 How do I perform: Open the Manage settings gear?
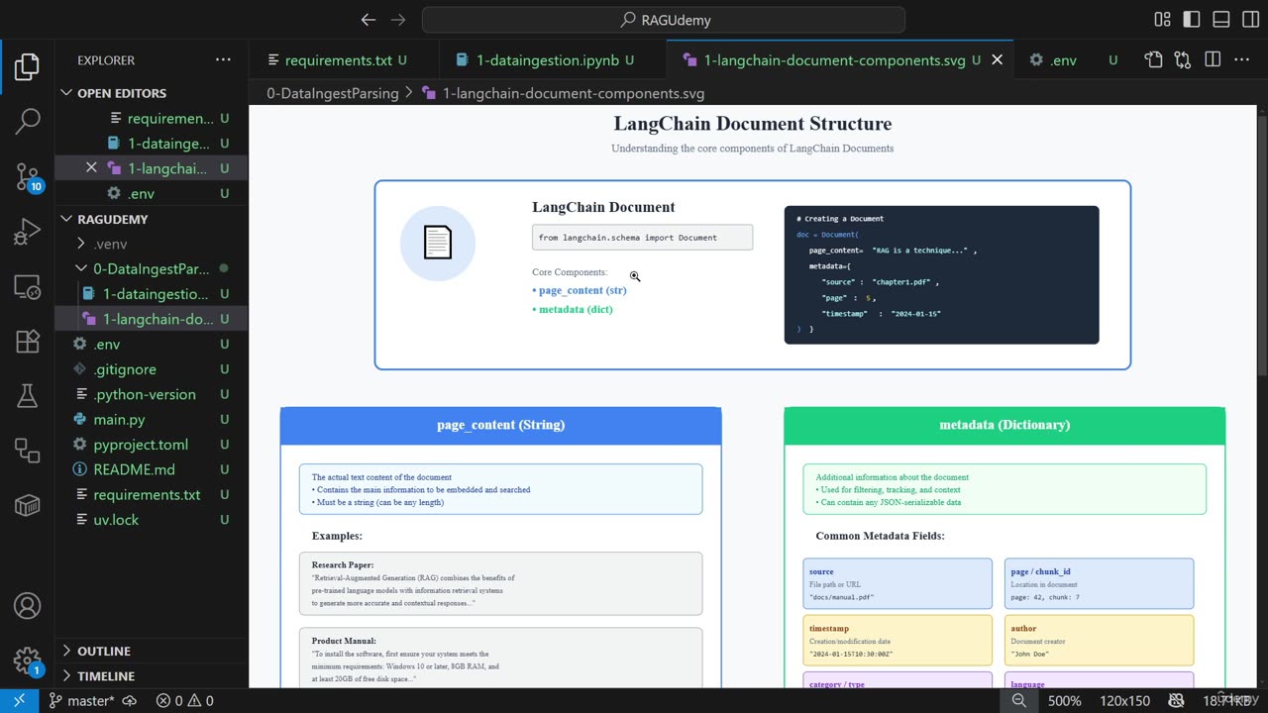tap(27, 660)
